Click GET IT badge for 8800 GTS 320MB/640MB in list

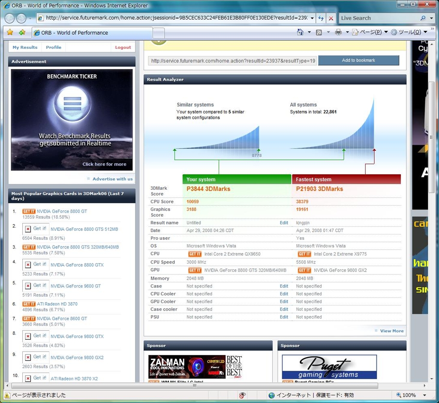click(29, 247)
